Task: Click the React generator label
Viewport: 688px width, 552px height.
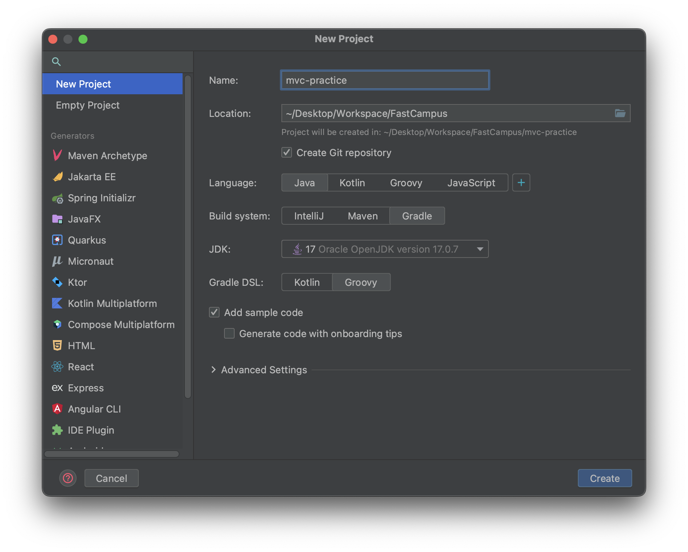Action: click(x=81, y=366)
